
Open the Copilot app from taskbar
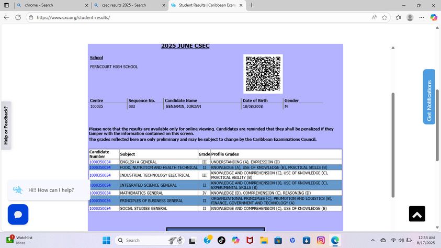tap(235, 240)
